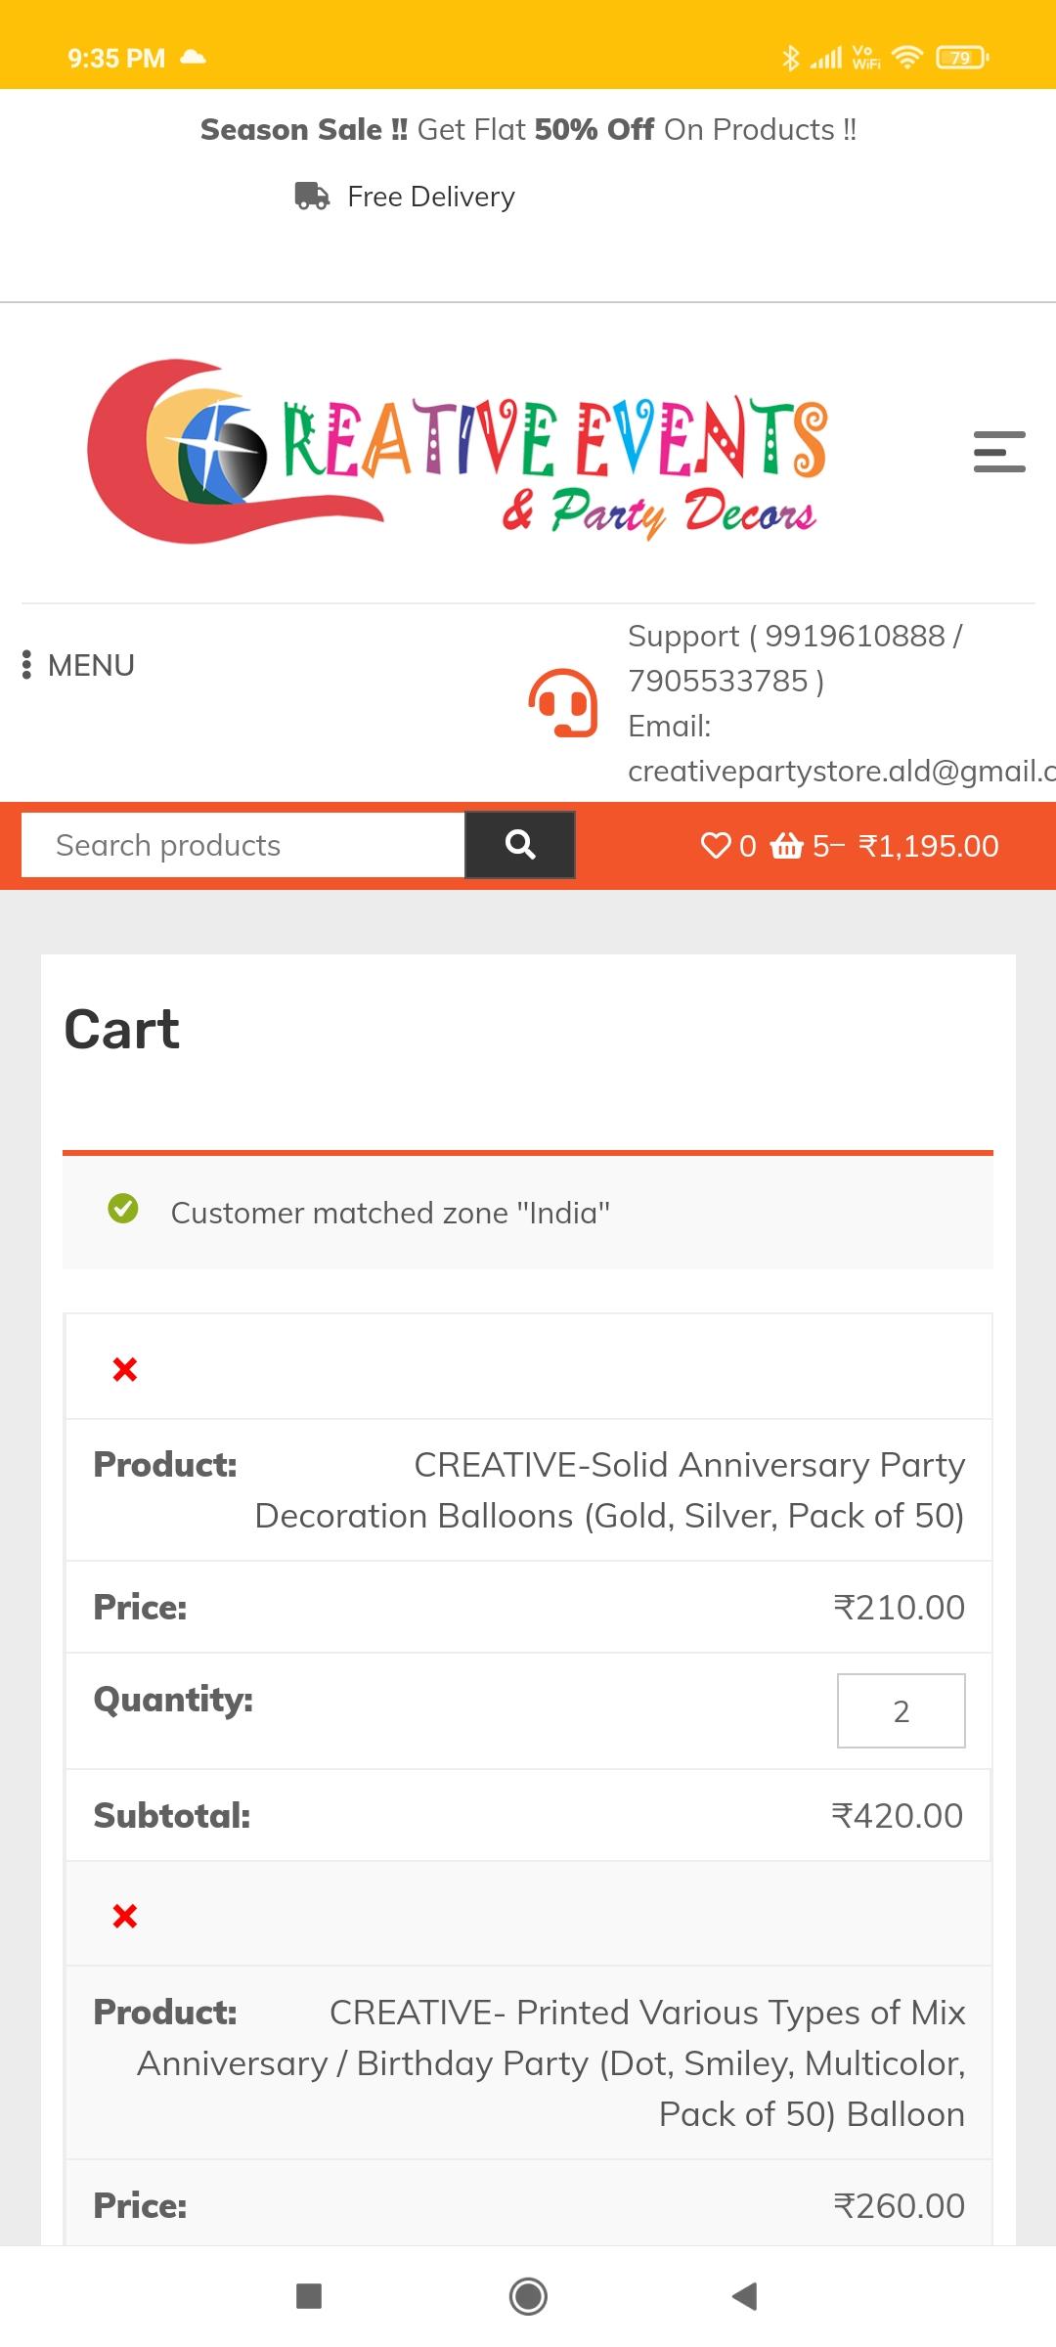Open the hamburger menu icon beside logo
The height and width of the screenshot is (2347, 1056).
coord(999,452)
